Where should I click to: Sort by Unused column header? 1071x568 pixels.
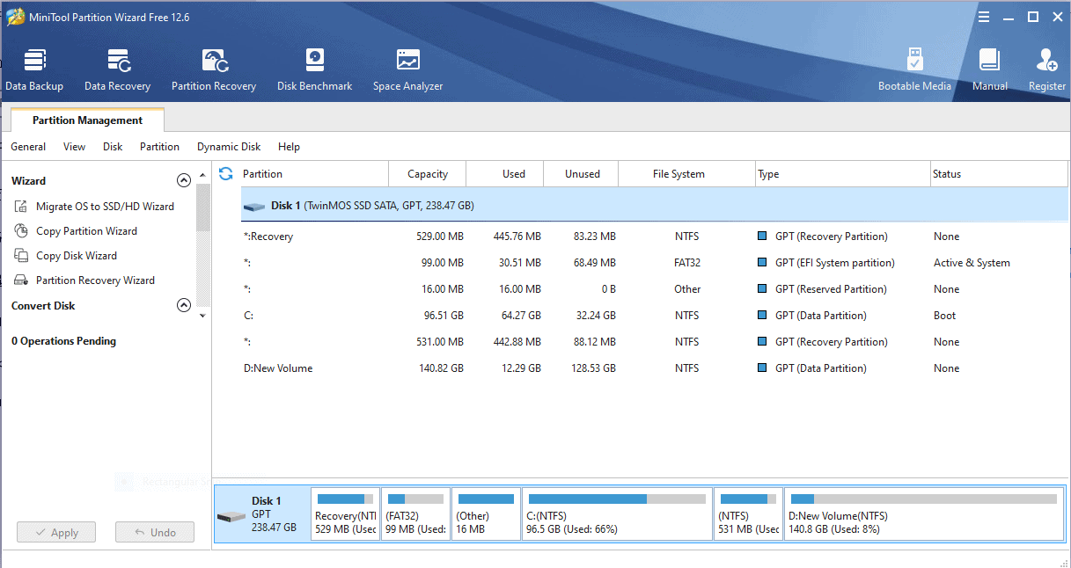582,174
